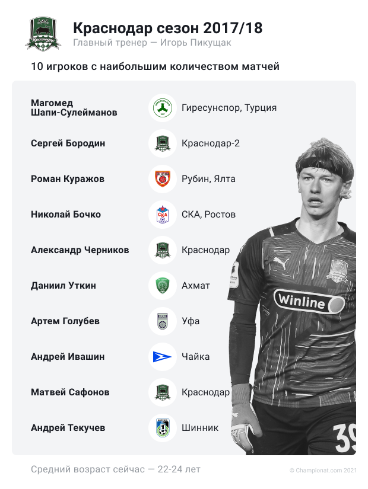Click the Krasnodar club crest in header
Screen dimensions: 368x489
point(43,34)
